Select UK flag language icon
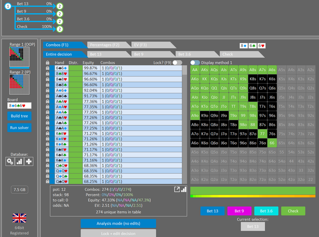The width and height of the screenshot is (319, 237). pos(19,218)
